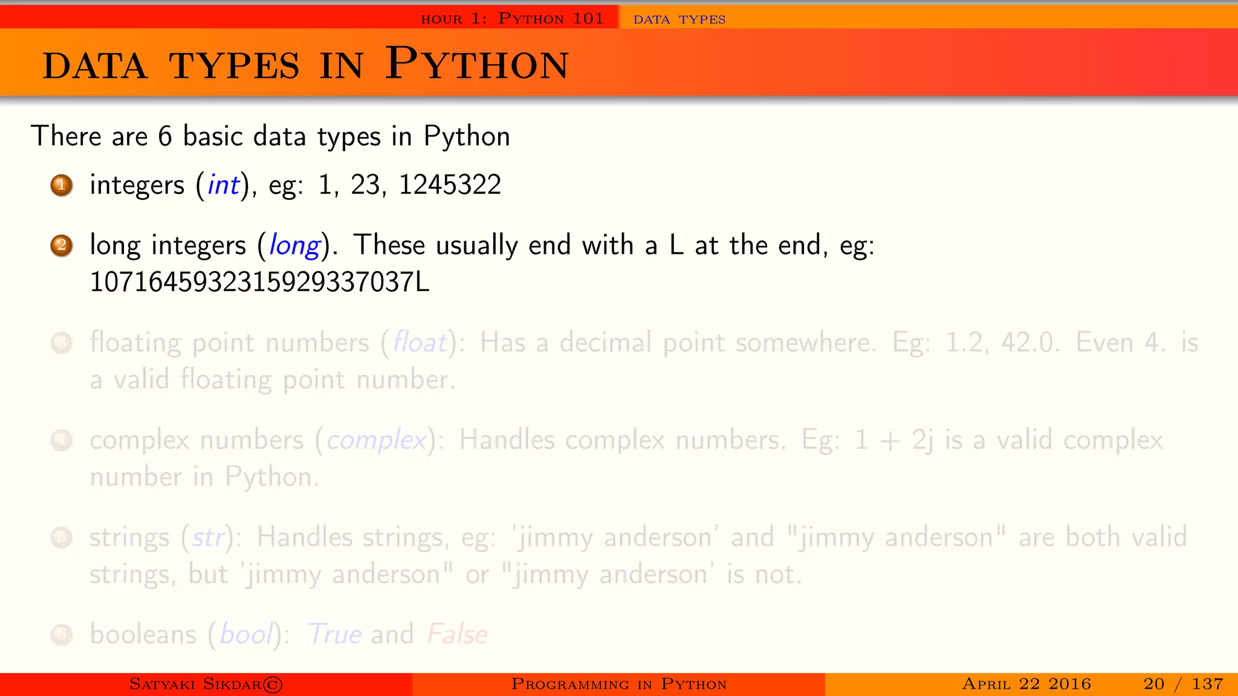Select the 'There are 6 basic data types' line
Screen dimensions: 1238x696
270,137
